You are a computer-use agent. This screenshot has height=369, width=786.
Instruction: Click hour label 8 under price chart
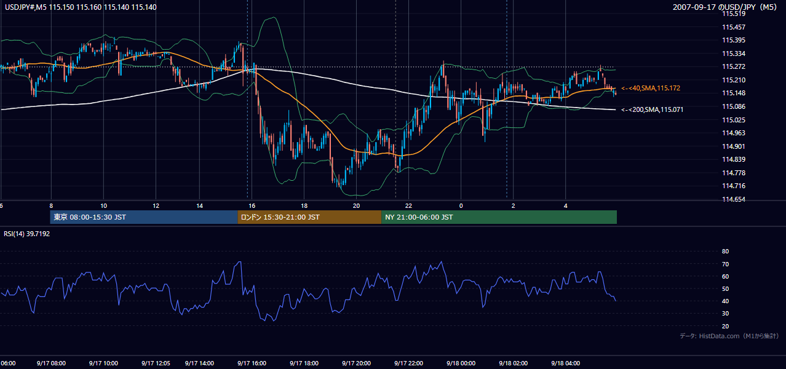point(51,205)
